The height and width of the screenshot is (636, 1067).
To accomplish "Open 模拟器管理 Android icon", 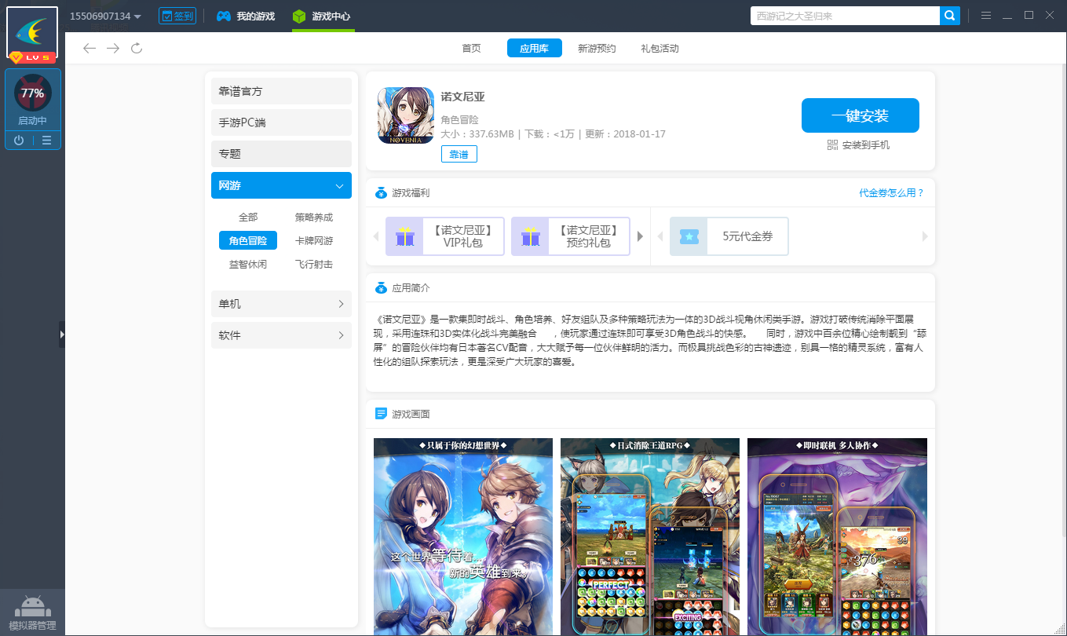I will pos(32,612).
